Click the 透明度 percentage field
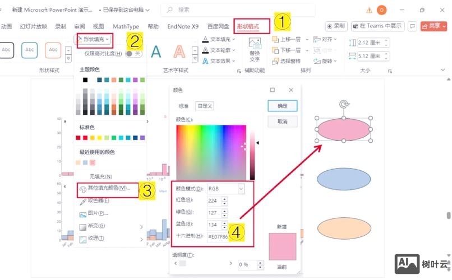Image resolution: width=452 pixels, height=280 pixels. (247, 265)
